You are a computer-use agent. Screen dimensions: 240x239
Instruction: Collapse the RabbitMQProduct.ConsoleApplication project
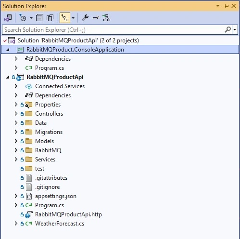8,50
